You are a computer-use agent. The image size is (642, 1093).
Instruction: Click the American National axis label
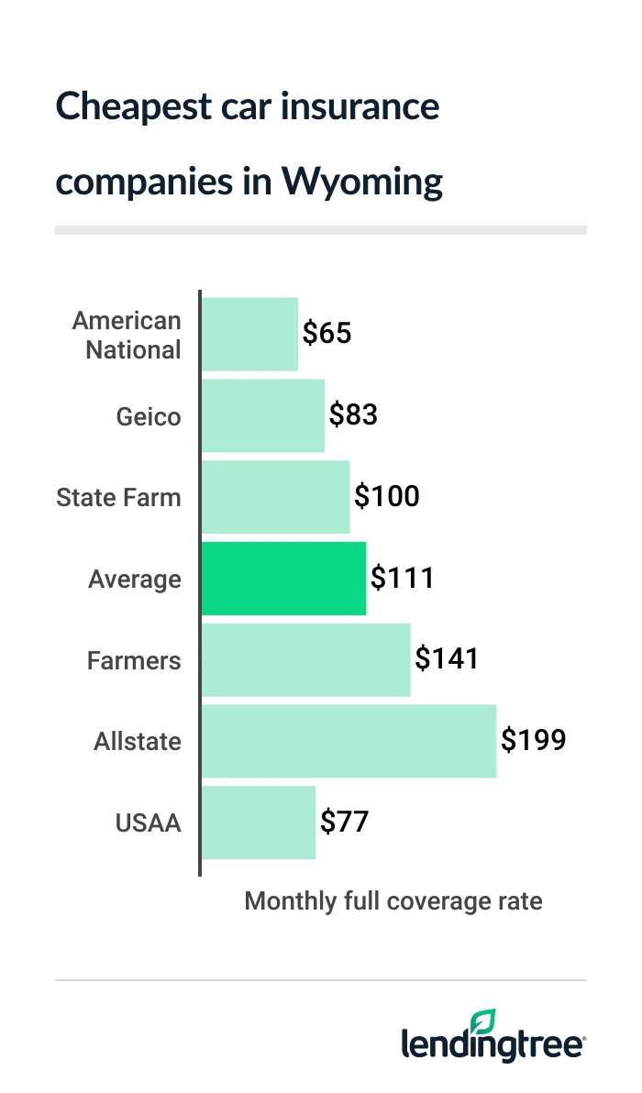[x=127, y=335]
